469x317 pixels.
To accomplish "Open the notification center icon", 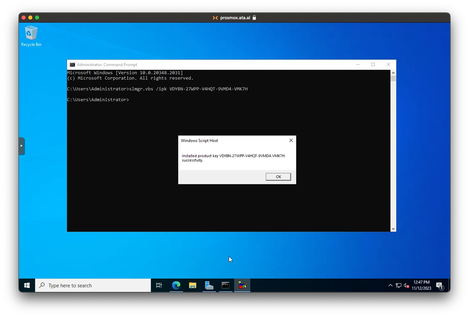I will [440, 286].
